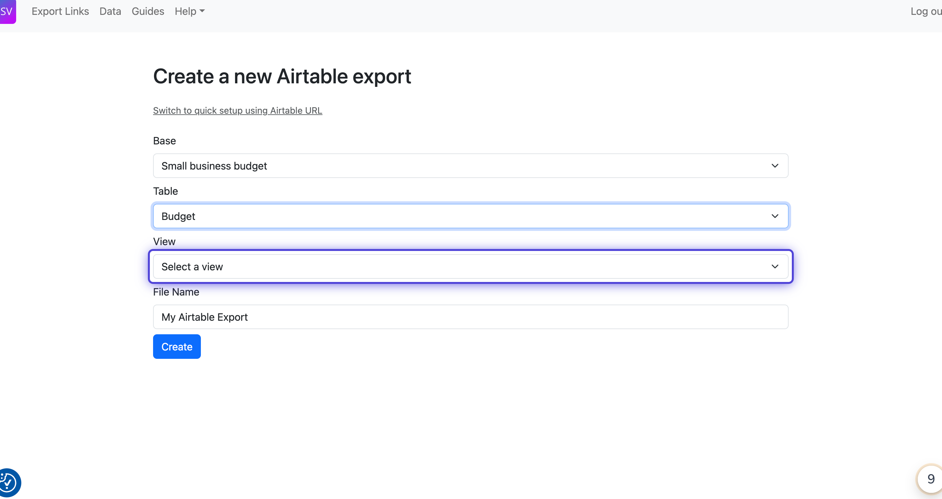The height and width of the screenshot is (499, 942).
Task: Click the View field label
Action: click(164, 242)
